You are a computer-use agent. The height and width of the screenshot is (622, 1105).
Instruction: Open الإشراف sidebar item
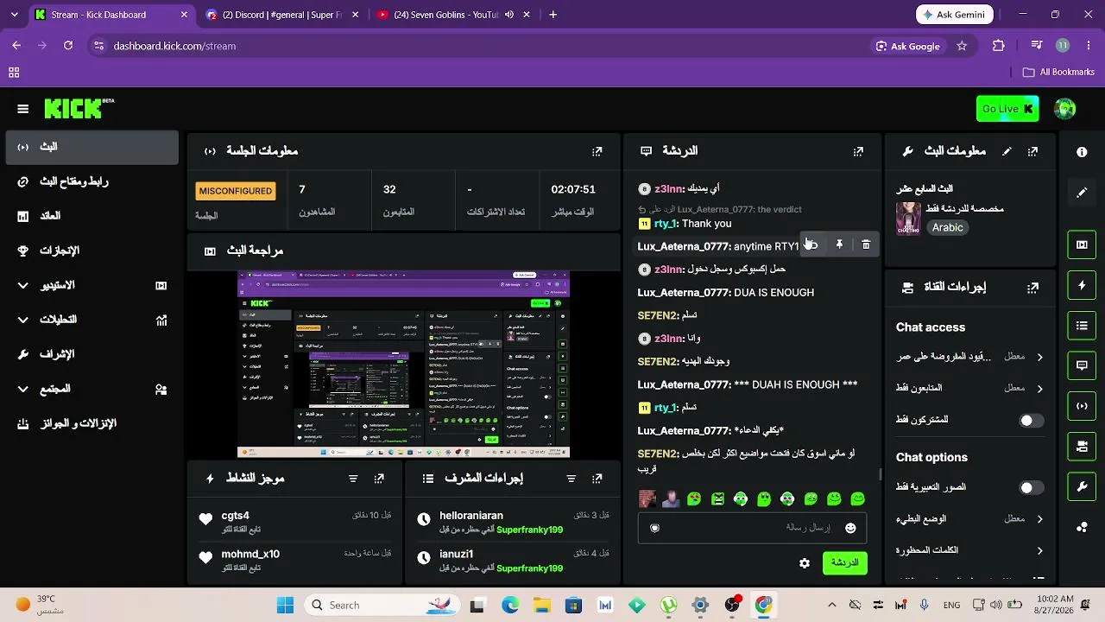click(92, 354)
